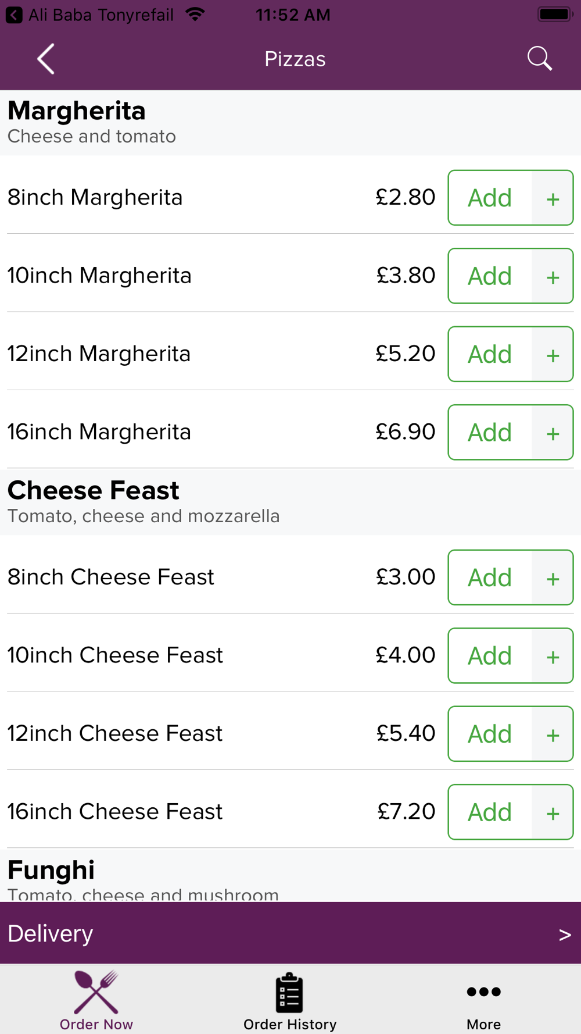
Task: Add 8inch Margherita to the order
Action: point(490,198)
